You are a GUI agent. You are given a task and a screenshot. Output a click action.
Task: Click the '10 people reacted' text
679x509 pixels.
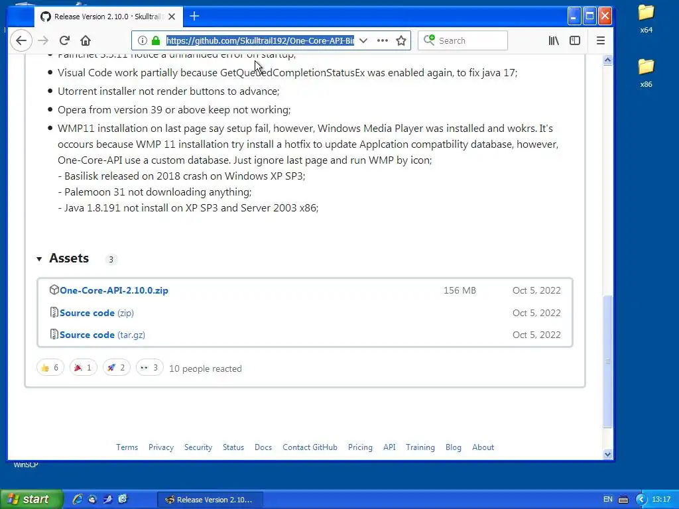206,368
